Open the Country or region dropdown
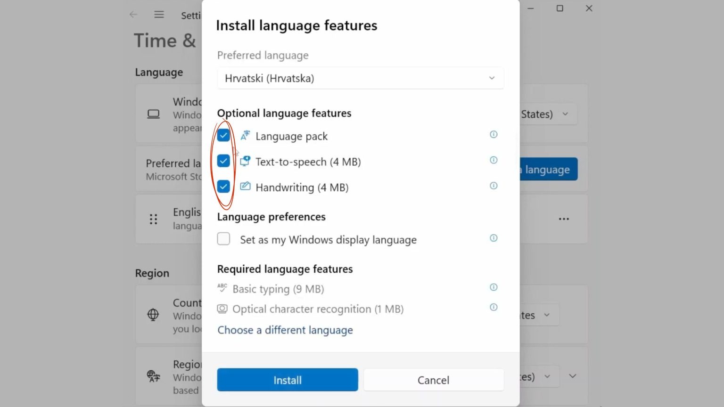The image size is (724, 407). point(540,315)
